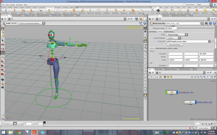
Task: Toggle pin icon on network pane path bar
Action: tap(208, 73)
